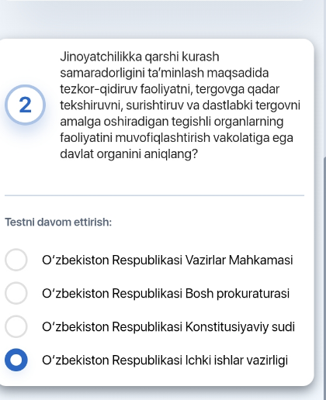The width and height of the screenshot is (326, 400).
Task: Click 'davlat organini aniqlang?' in the question
Action: coord(129,154)
